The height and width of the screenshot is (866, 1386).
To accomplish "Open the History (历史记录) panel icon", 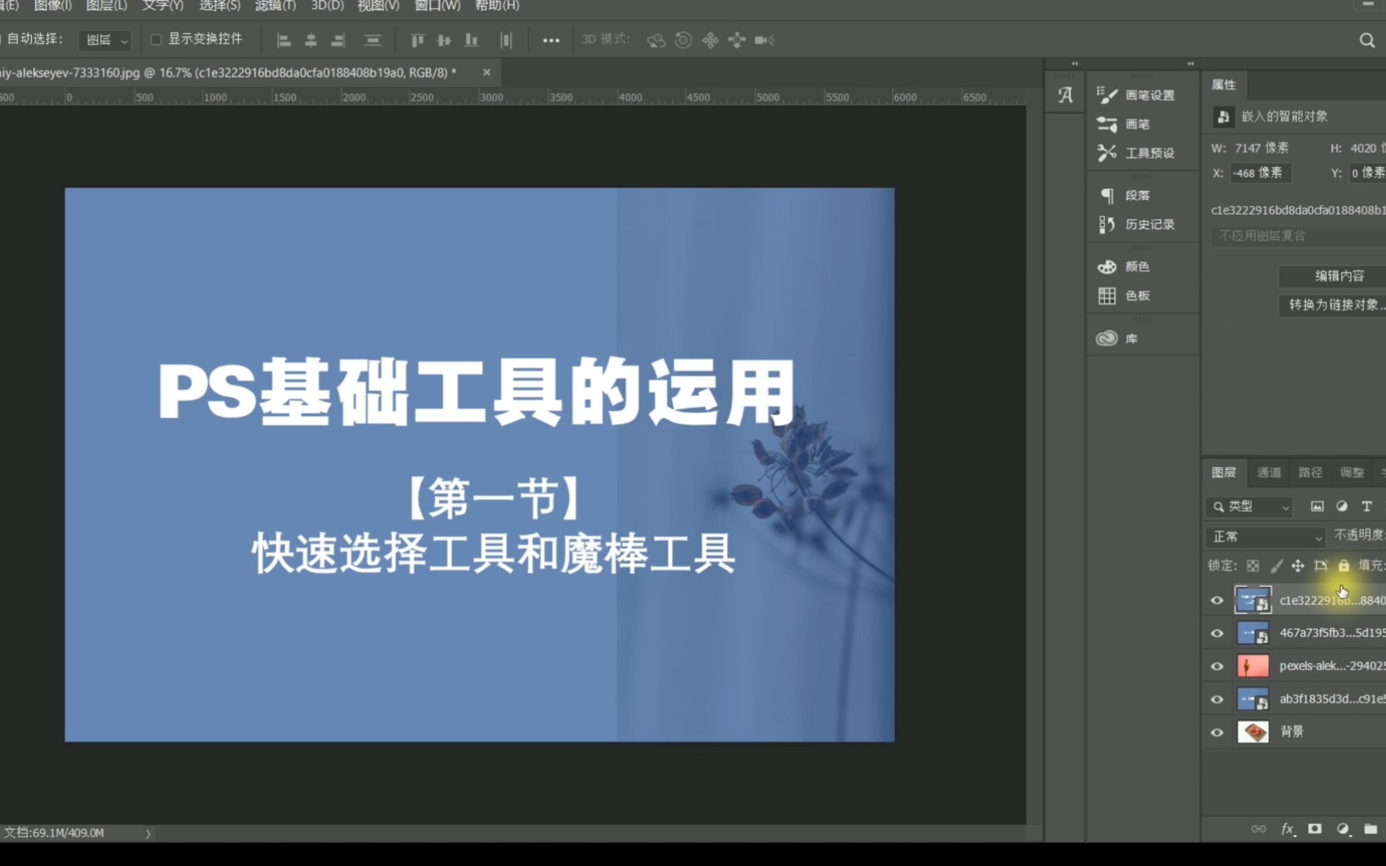I will coord(1107,225).
